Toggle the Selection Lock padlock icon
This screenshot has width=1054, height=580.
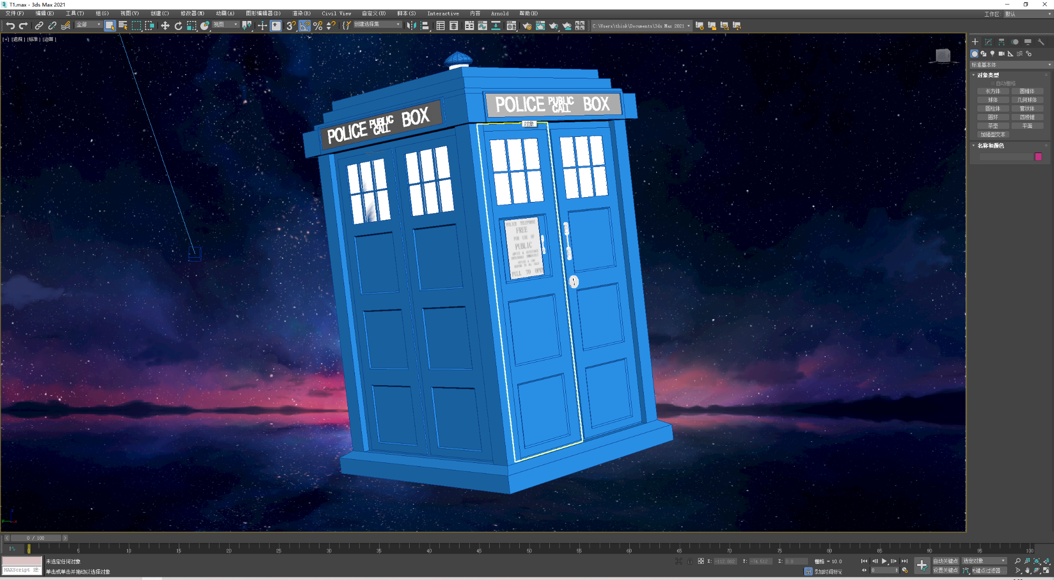point(690,561)
